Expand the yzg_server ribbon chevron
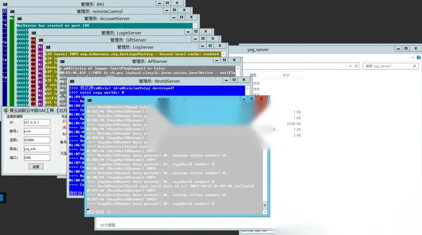This screenshot has height=235, width=422. tap(413, 57)
